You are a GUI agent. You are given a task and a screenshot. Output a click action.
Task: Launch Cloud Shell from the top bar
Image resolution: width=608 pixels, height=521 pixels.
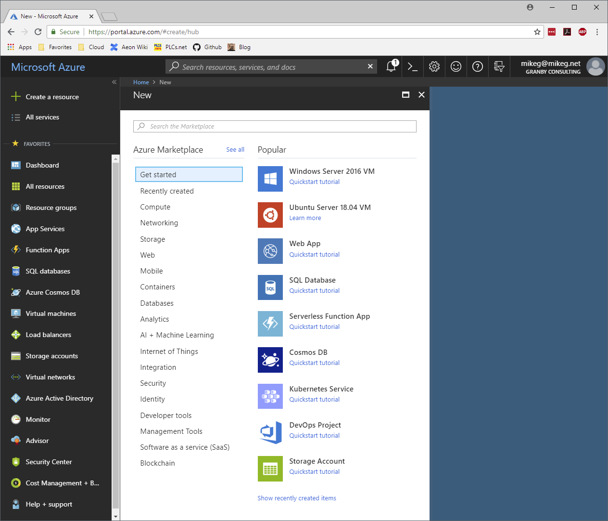pos(413,66)
